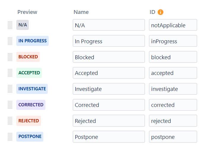The width and height of the screenshot is (199, 146).
Task: Click the gray N/A preview badge
Action: pyautogui.click(x=23, y=25)
